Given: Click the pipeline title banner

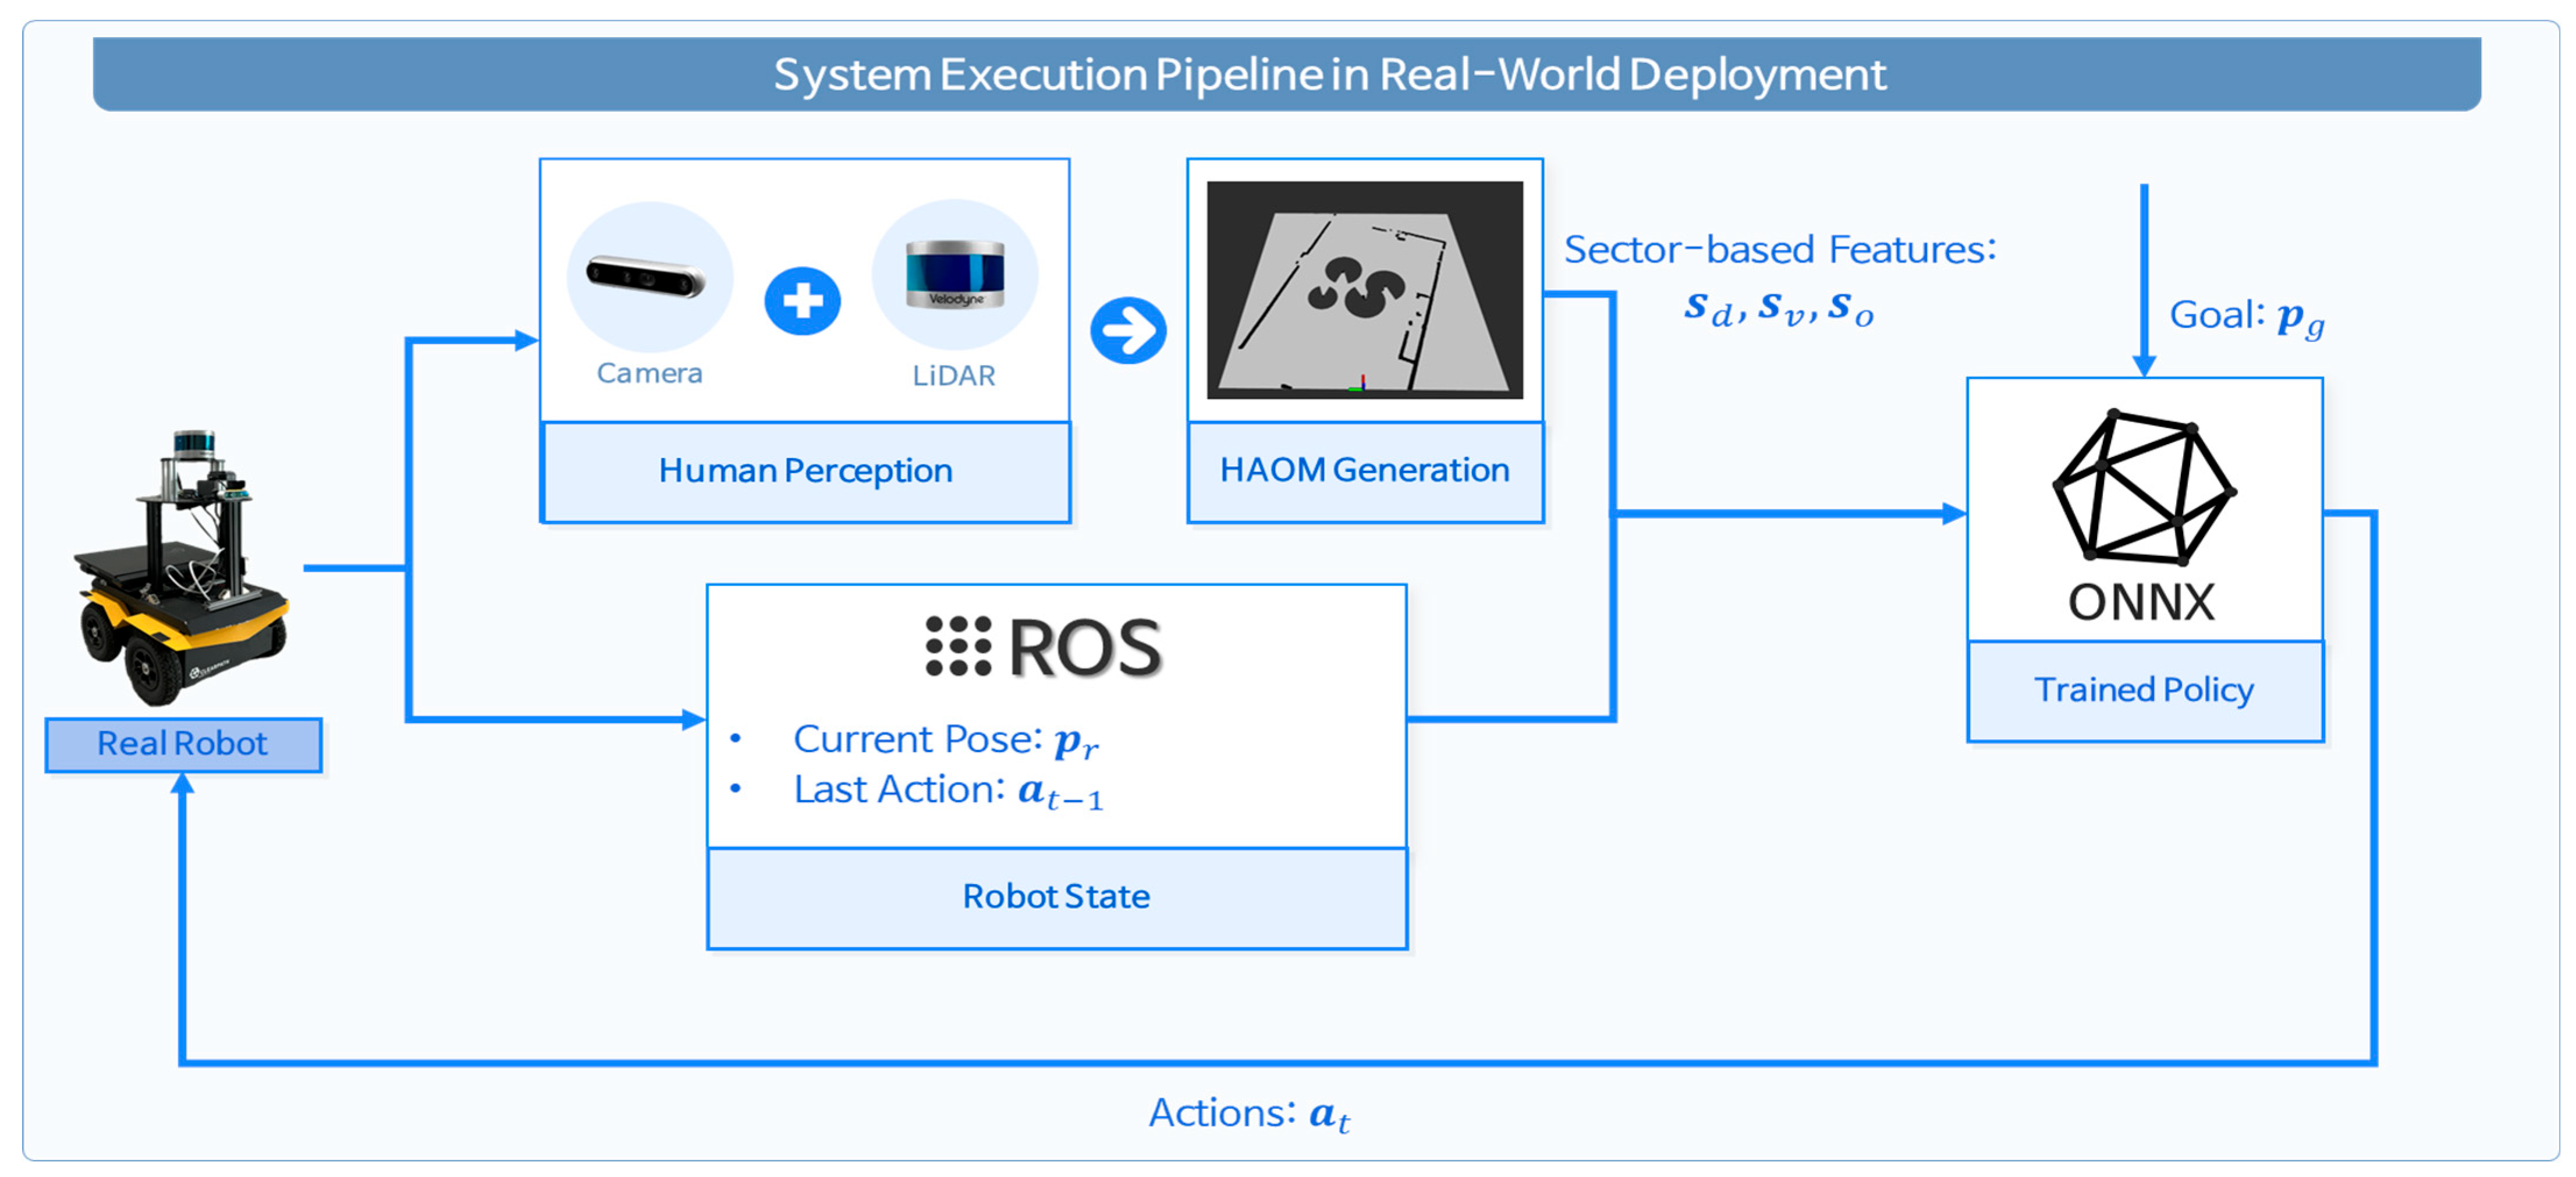Looking at the screenshot, I should pyautogui.click(x=1286, y=75).
